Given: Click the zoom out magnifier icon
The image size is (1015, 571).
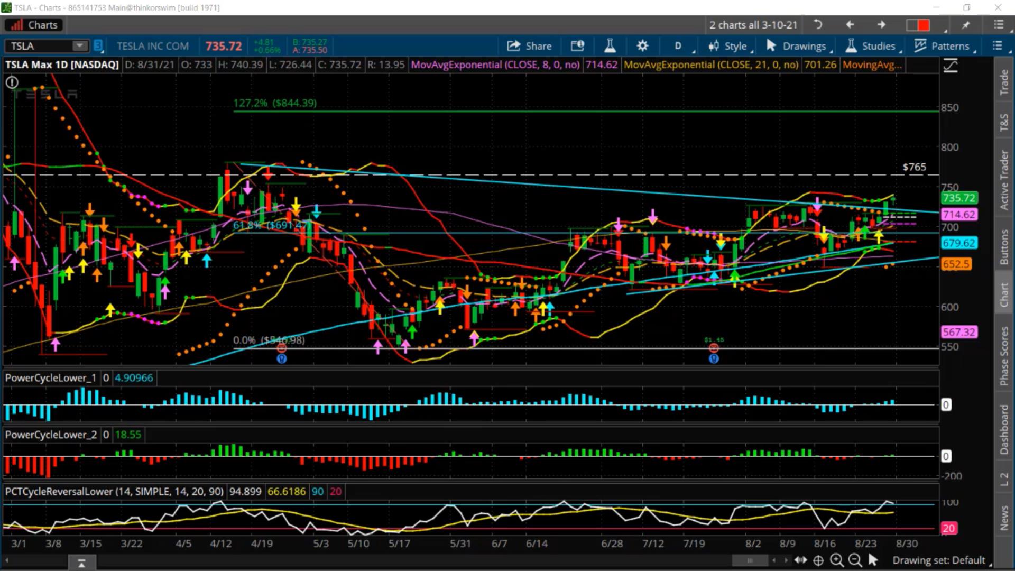Looking at the screenshot, I should [x=854, y=560].
